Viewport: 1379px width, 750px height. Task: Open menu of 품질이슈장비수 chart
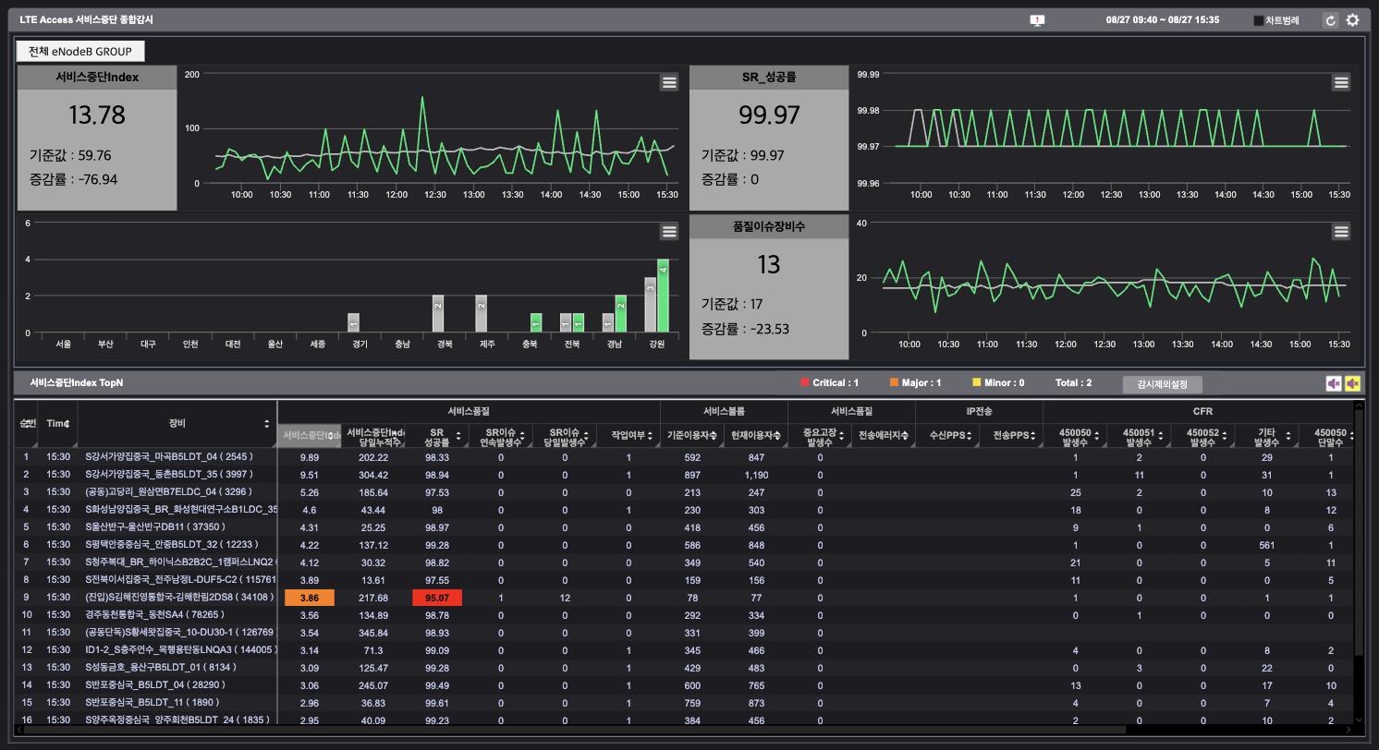[1341, 231]
